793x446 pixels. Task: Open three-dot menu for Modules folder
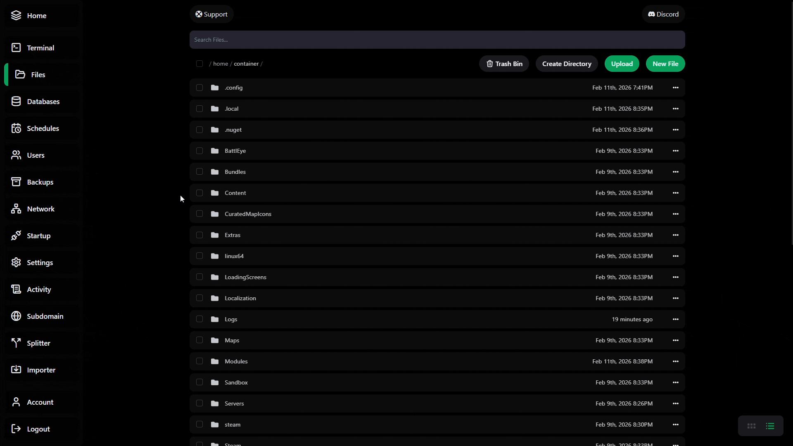[x=675, y=361]
